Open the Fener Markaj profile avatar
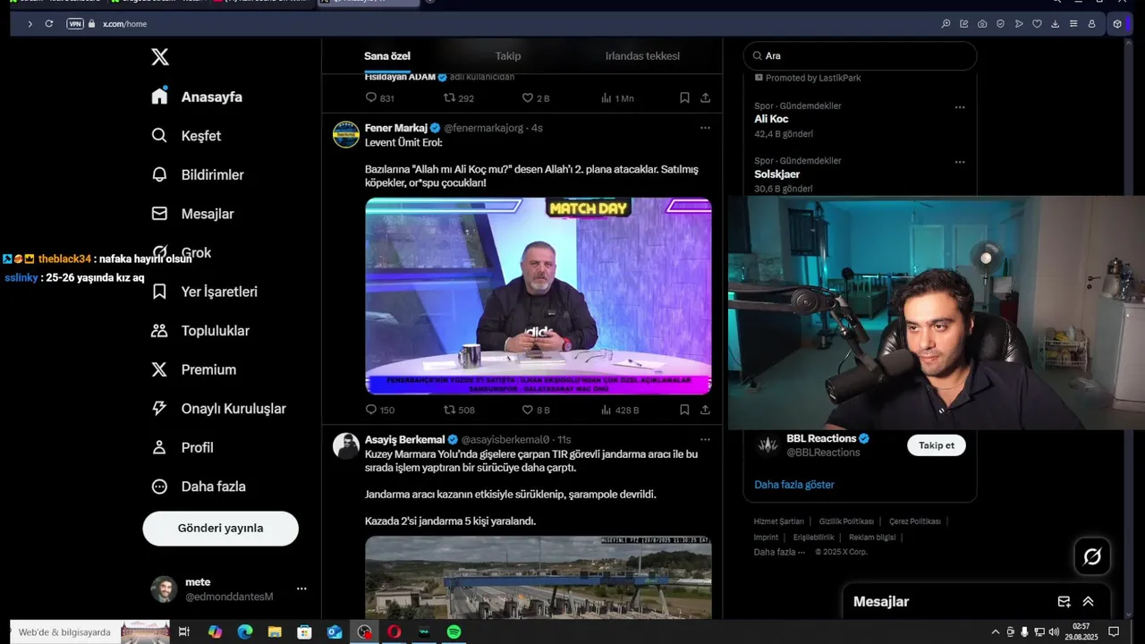 point(346,134)
